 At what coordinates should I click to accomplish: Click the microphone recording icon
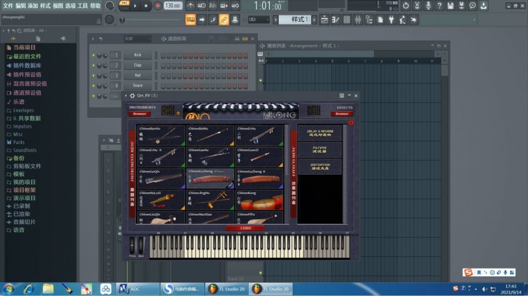pyautogui.click(x=428, y=6)
